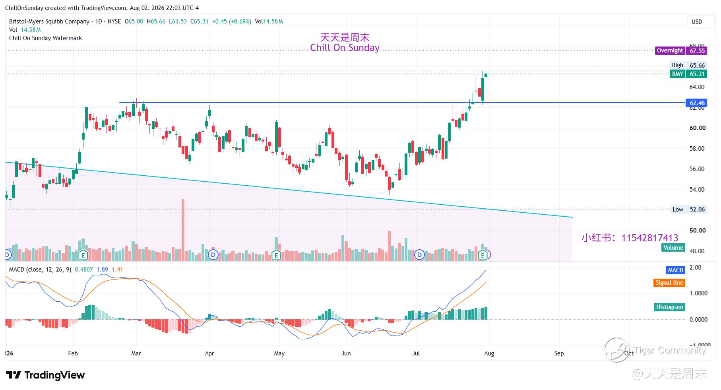Image resolution: width=721 pixels, height=390 pixels.
Task: Click the 0.0000 MACD axis tick
Action: point(699,319)
